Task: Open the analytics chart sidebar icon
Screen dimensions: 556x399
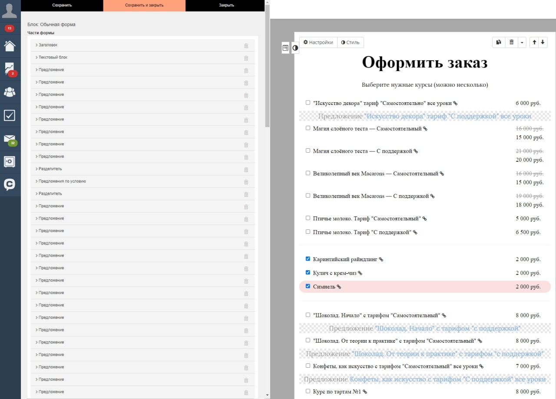Action: (x=10, y=69)
